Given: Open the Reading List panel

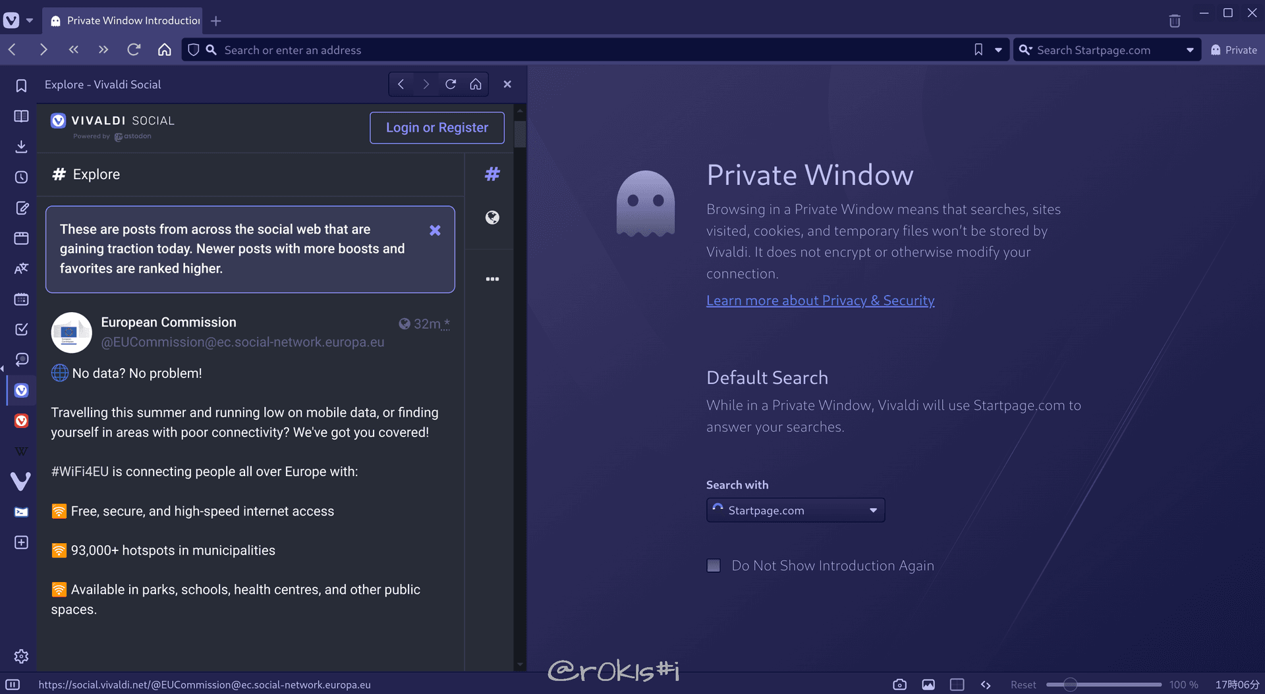Looking at the screenshot, I should (21, 116).
